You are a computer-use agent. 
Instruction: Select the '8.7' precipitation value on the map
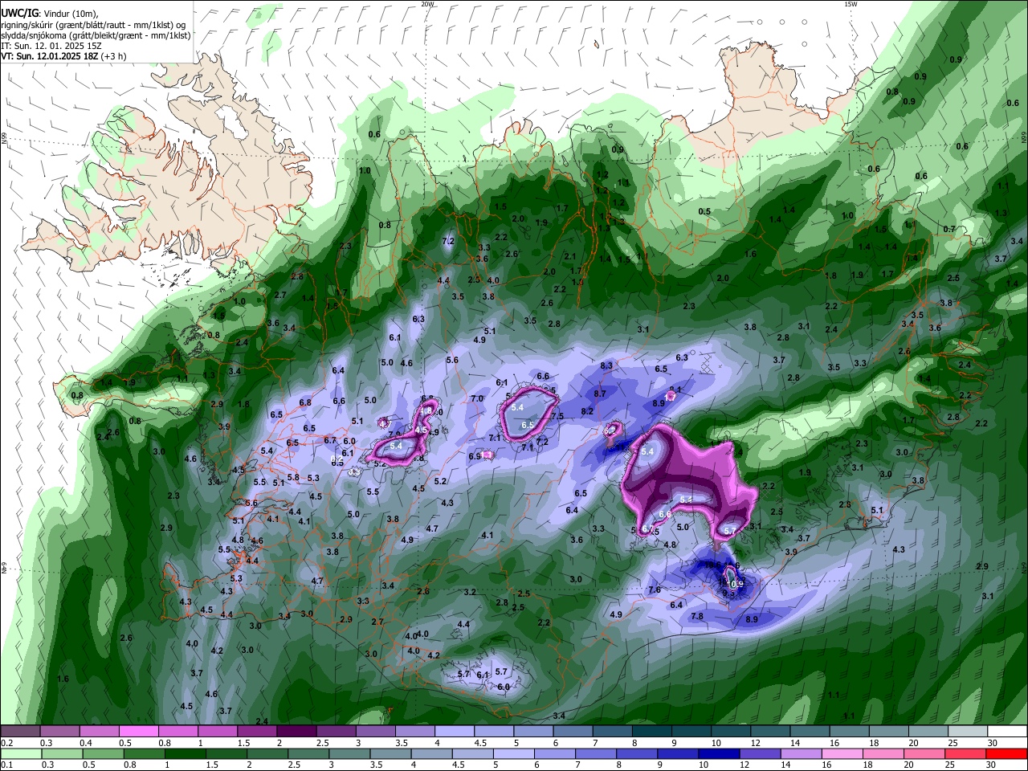(x=600, y=394)
